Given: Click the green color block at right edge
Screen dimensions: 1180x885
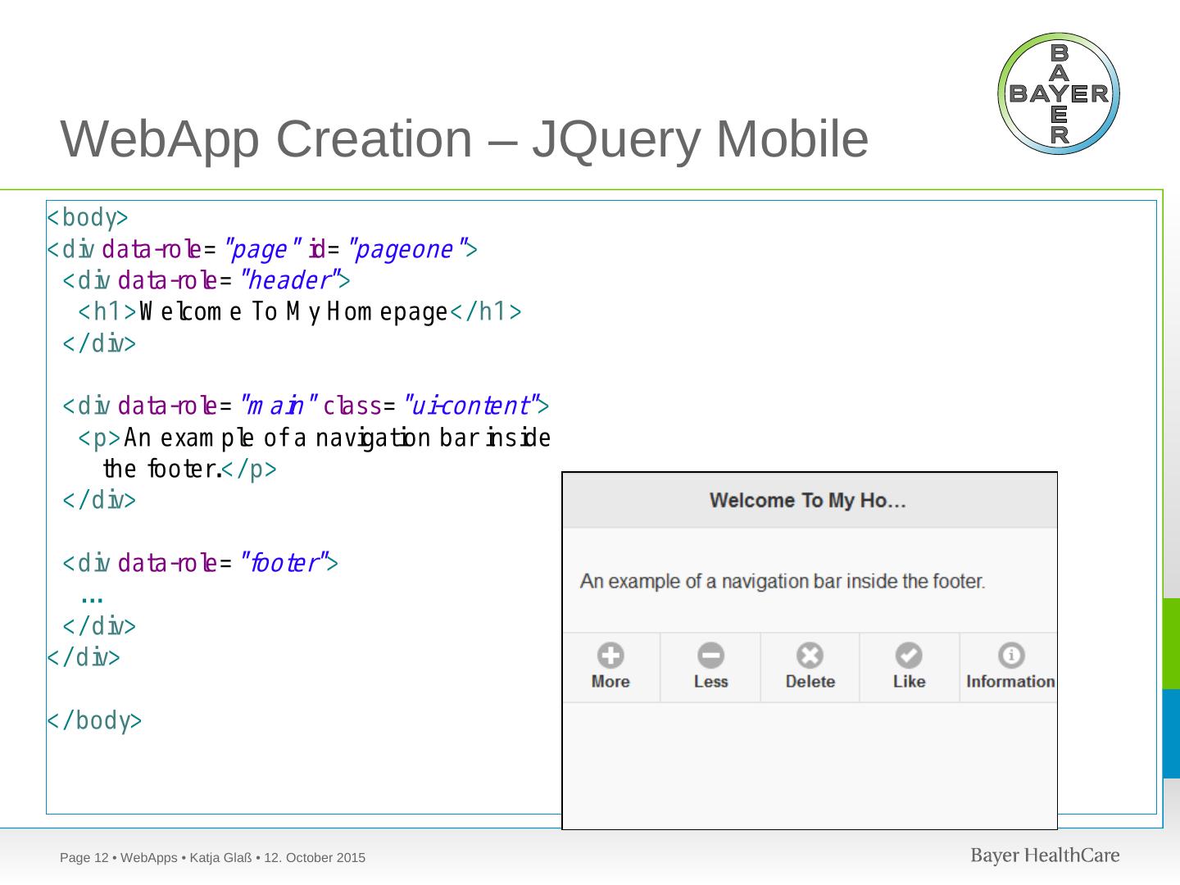Looking at the screenshot, I should pos(1171,643).
